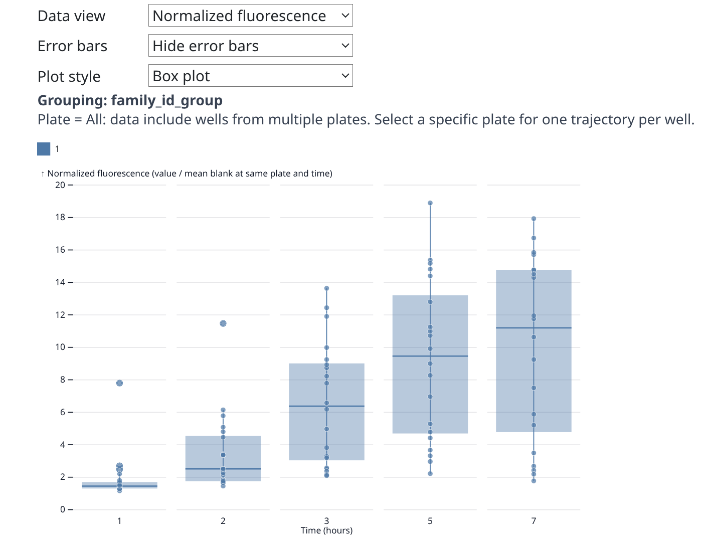
Task: Click the lowest data point at hour 7
Action: [534, 481]
